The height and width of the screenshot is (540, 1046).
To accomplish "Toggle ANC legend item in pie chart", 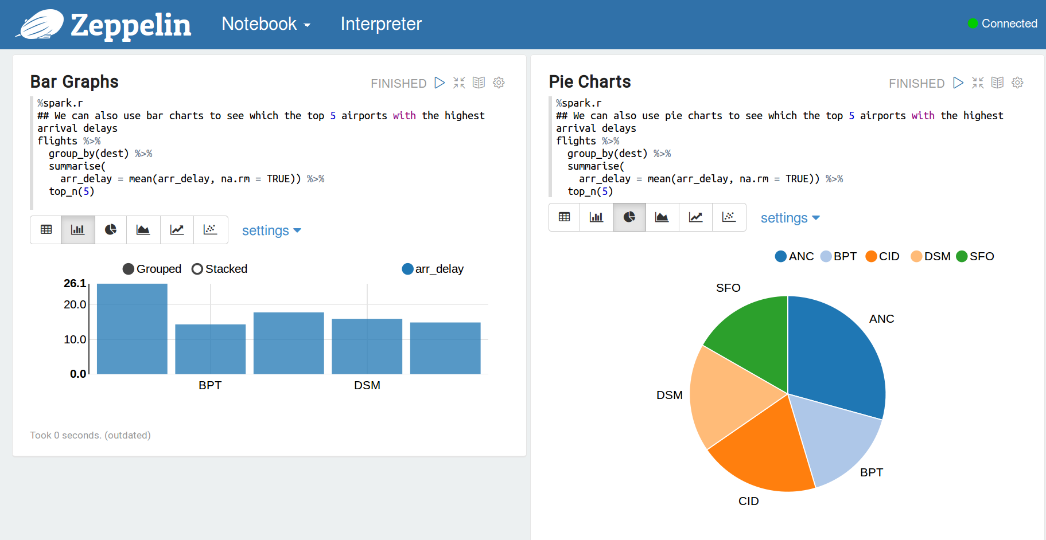I will tap(794, 256).
